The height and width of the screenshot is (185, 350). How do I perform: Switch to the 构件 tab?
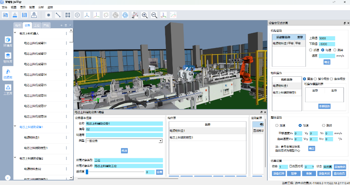18,25
